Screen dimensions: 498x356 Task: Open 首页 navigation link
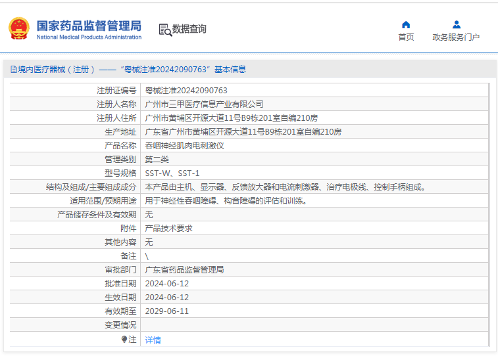406,37
